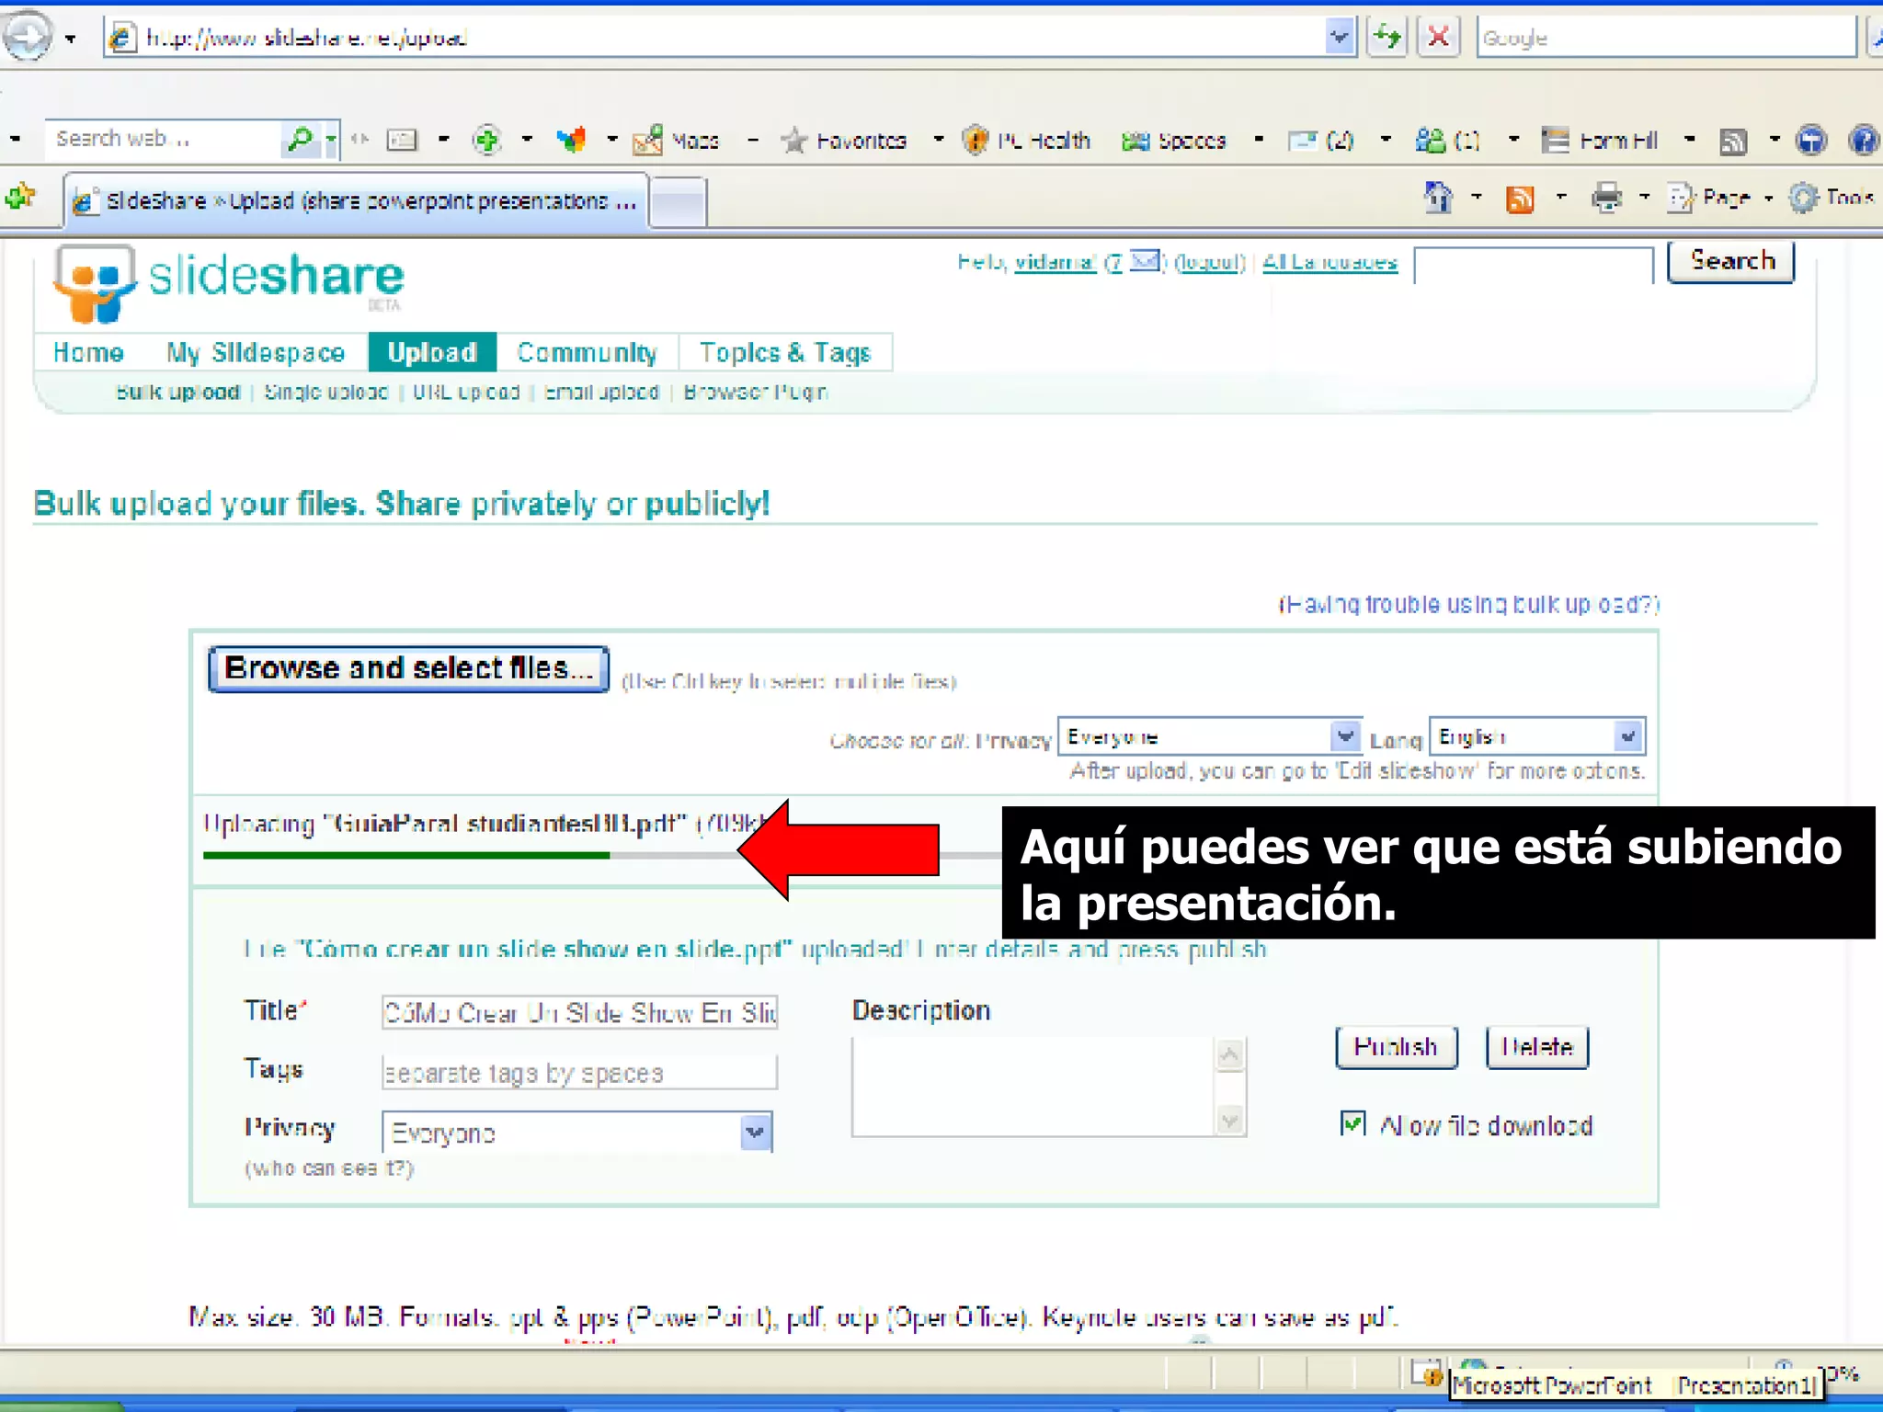The image size is (1883, 1412).
Task: Click the All Languages link
Action: 1330,262
